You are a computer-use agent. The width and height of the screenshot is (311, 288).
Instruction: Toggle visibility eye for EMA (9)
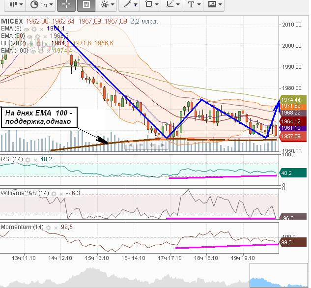[x=26, y=29]
